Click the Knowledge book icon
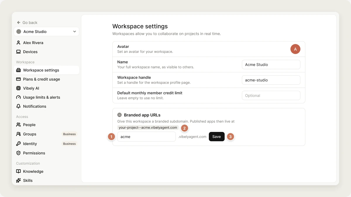351x197 pixels. pyautogui.click(x=18, y=171)
